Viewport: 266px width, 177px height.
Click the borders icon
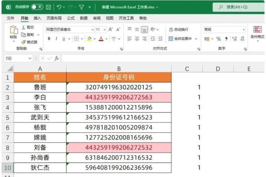77,39
